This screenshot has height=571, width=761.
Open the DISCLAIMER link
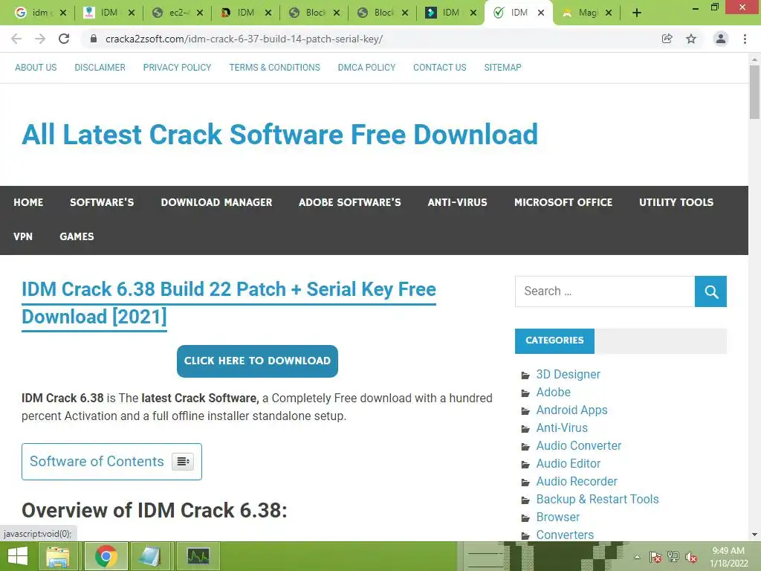tap(100, 68)
